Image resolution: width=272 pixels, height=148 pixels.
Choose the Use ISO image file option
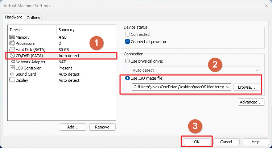[x=127, y=79]
